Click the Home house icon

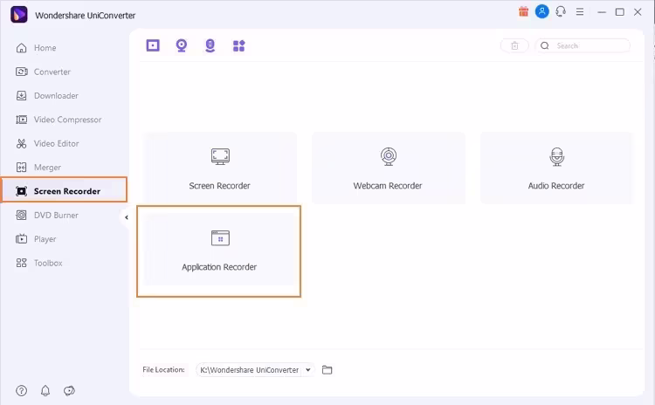(21, 48)
